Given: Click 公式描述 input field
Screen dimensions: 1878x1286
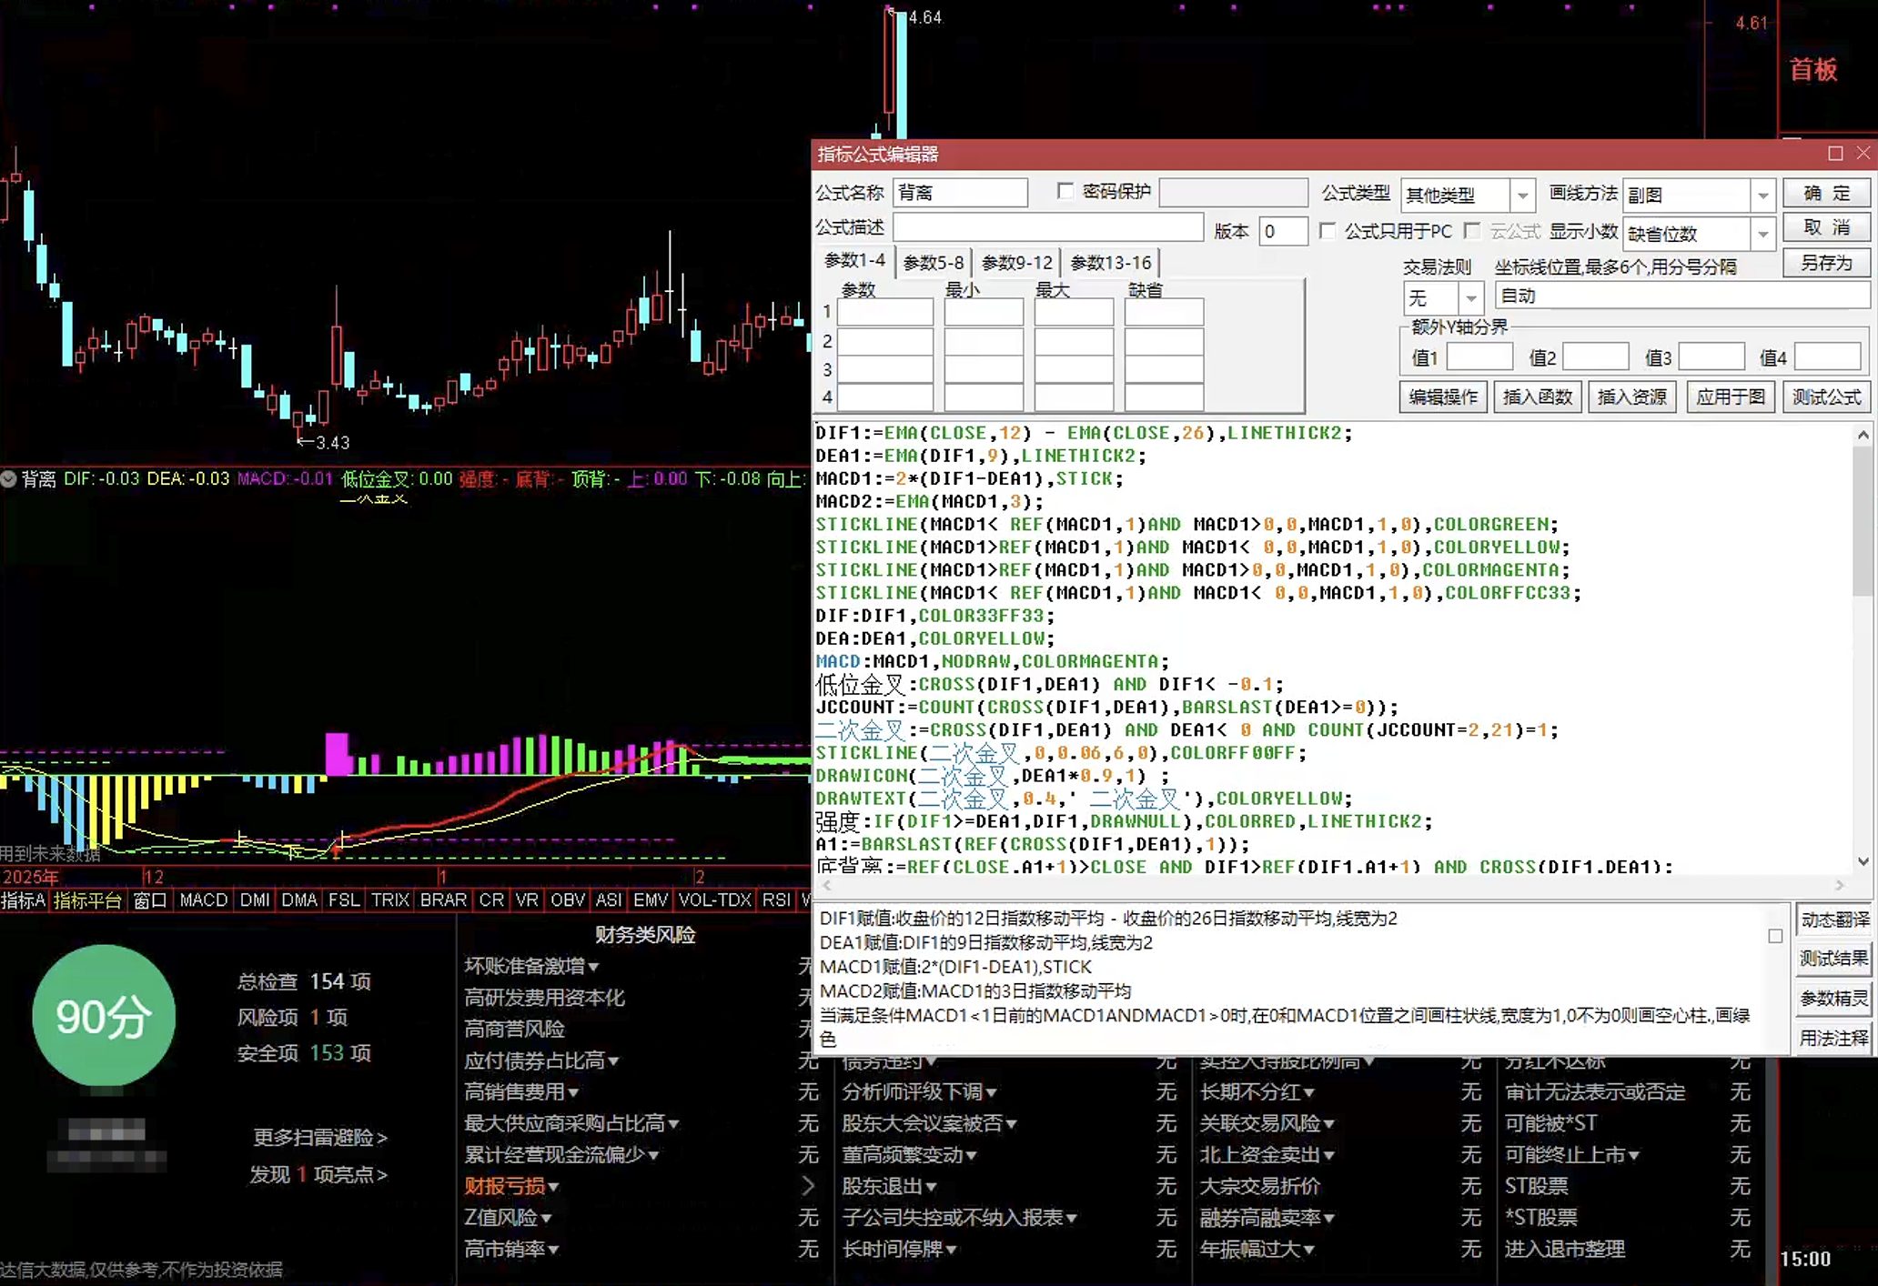Looking at the screenshot, I should click(x=1048, y=227).
